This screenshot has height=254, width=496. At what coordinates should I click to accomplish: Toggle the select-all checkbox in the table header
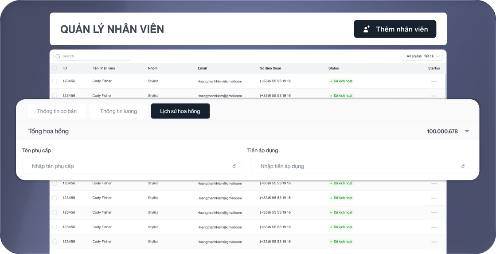pos(55,68)
